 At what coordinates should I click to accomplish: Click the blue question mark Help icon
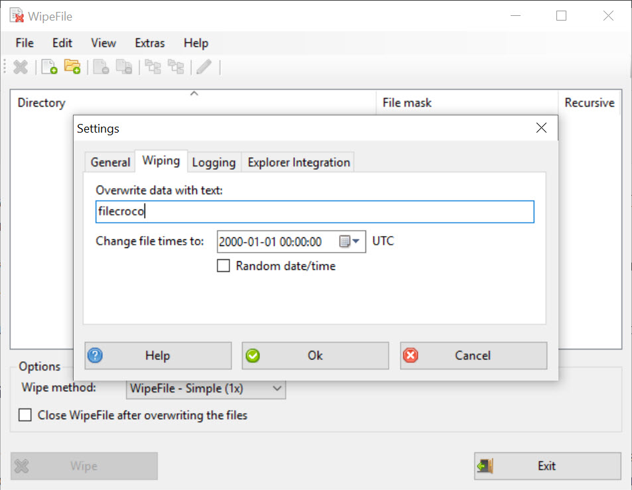[95, 355]
